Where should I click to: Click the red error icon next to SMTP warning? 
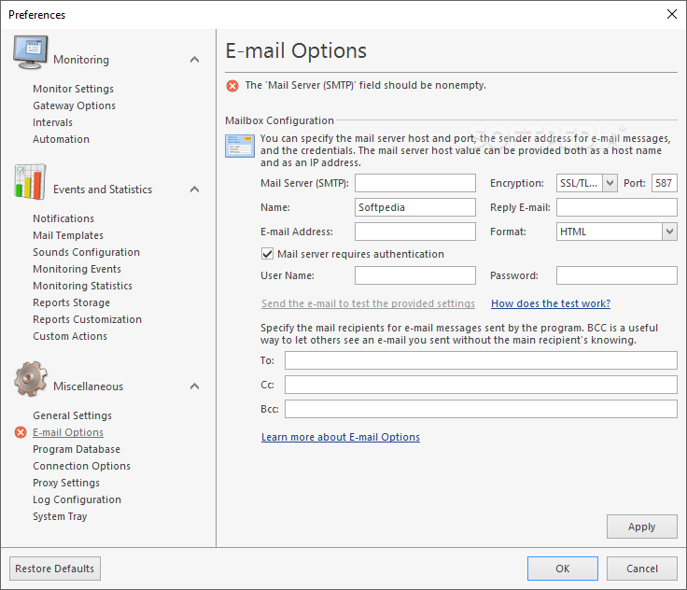coord(232,86)
